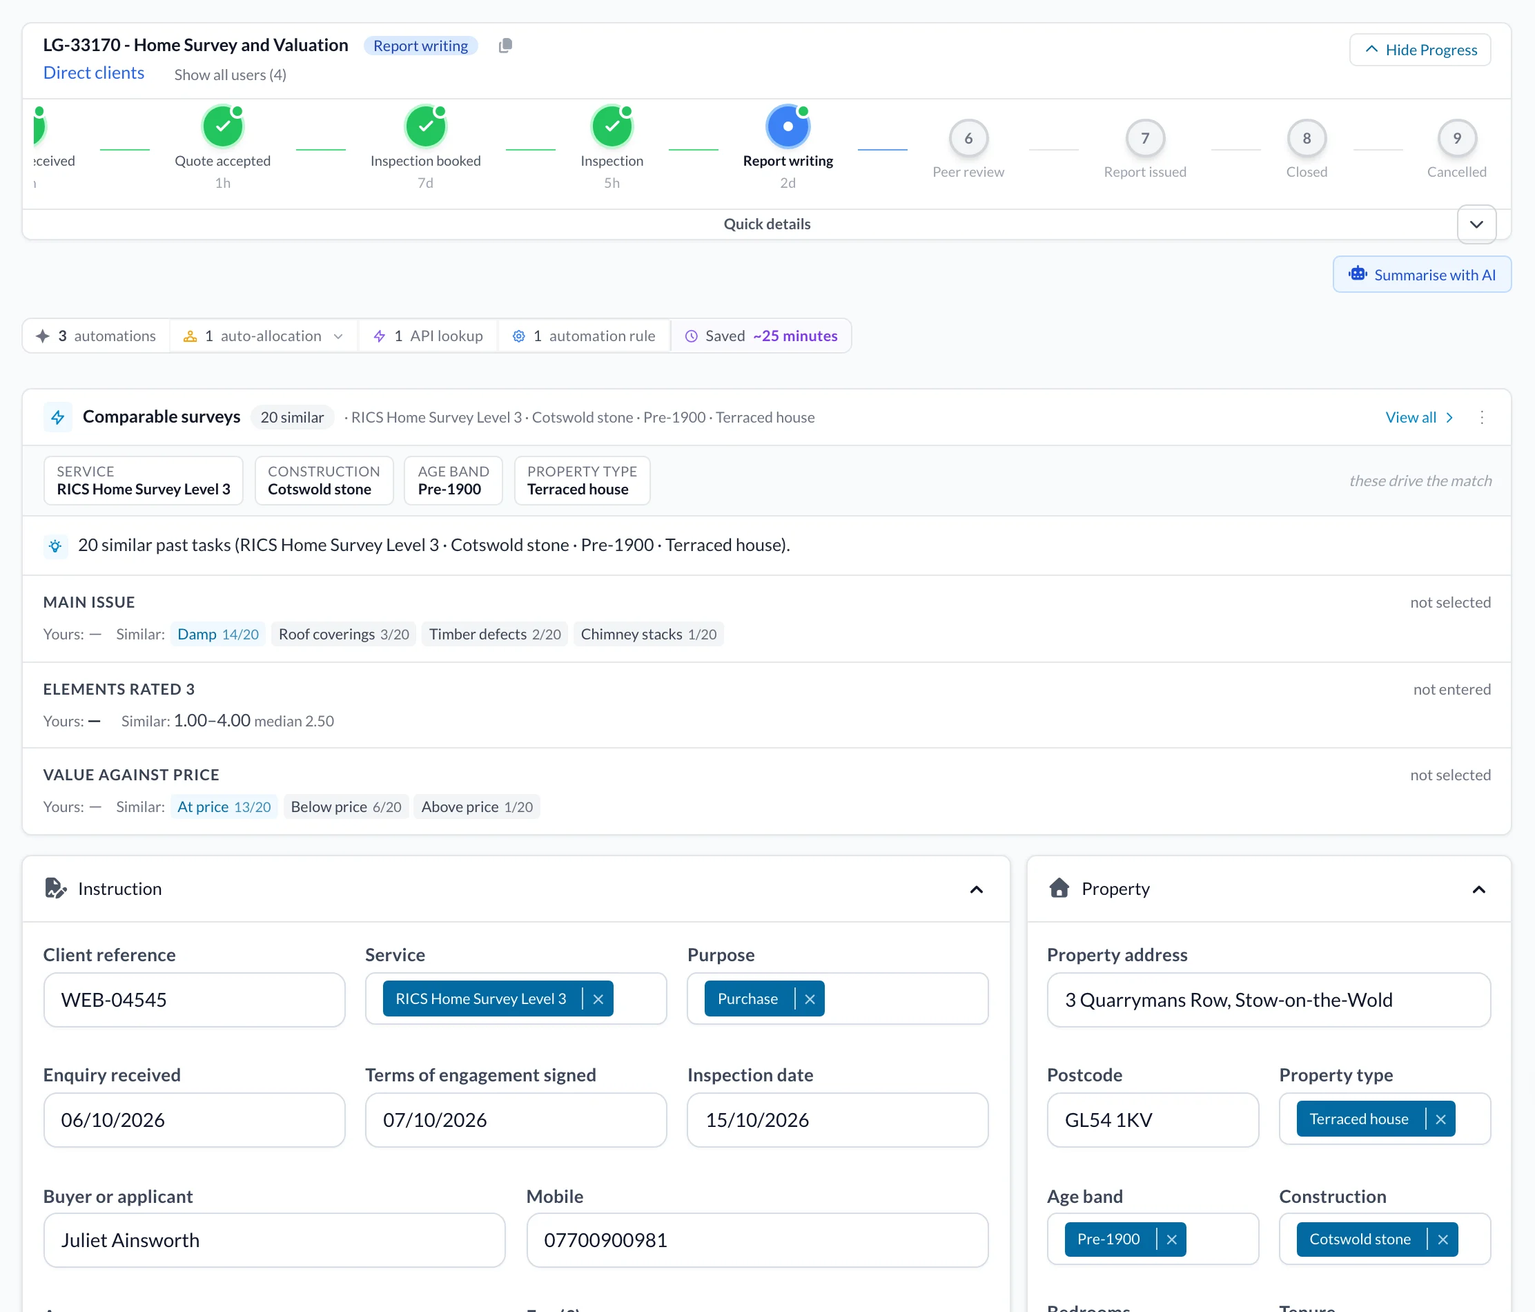Viewport: 1535px width, 1312px height.
Task: Click the Property house icon
Action: 1059,888
